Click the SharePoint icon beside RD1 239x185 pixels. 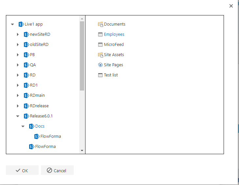tap(27, 85)
